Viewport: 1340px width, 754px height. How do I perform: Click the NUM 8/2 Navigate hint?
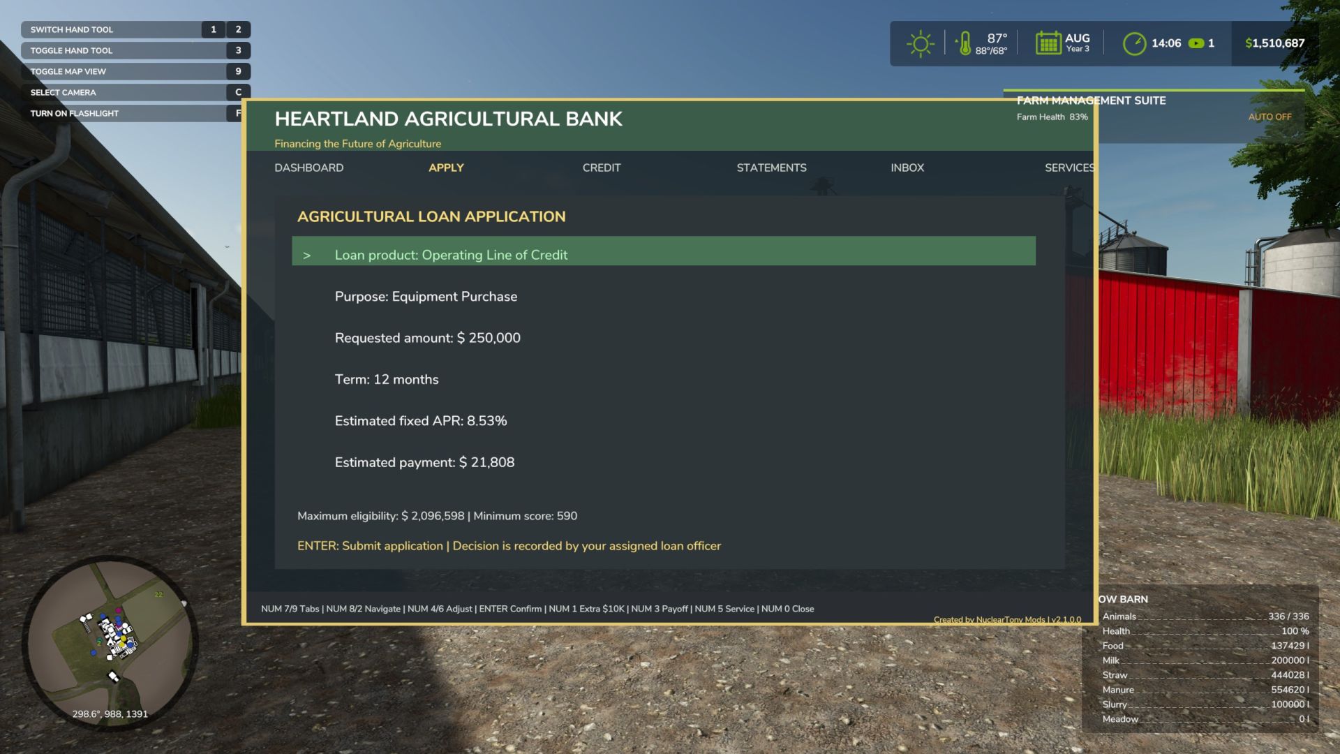[363, 609]
